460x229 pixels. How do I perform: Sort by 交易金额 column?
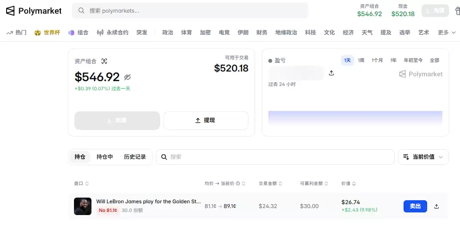point(270,183)
